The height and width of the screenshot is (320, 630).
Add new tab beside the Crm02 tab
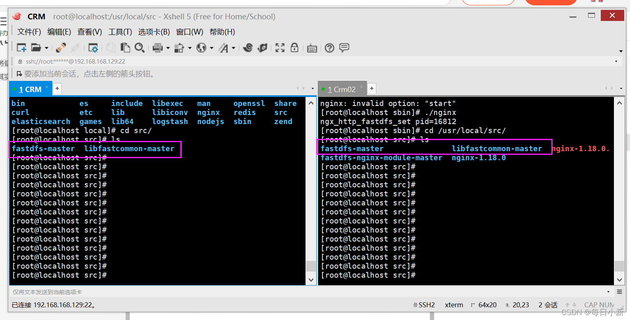coord(372,88)
